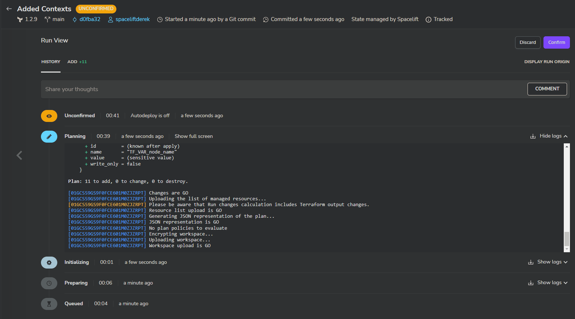Download the Preparing logs
Viewport: 575px width, 319px height.
pos(531,283)
